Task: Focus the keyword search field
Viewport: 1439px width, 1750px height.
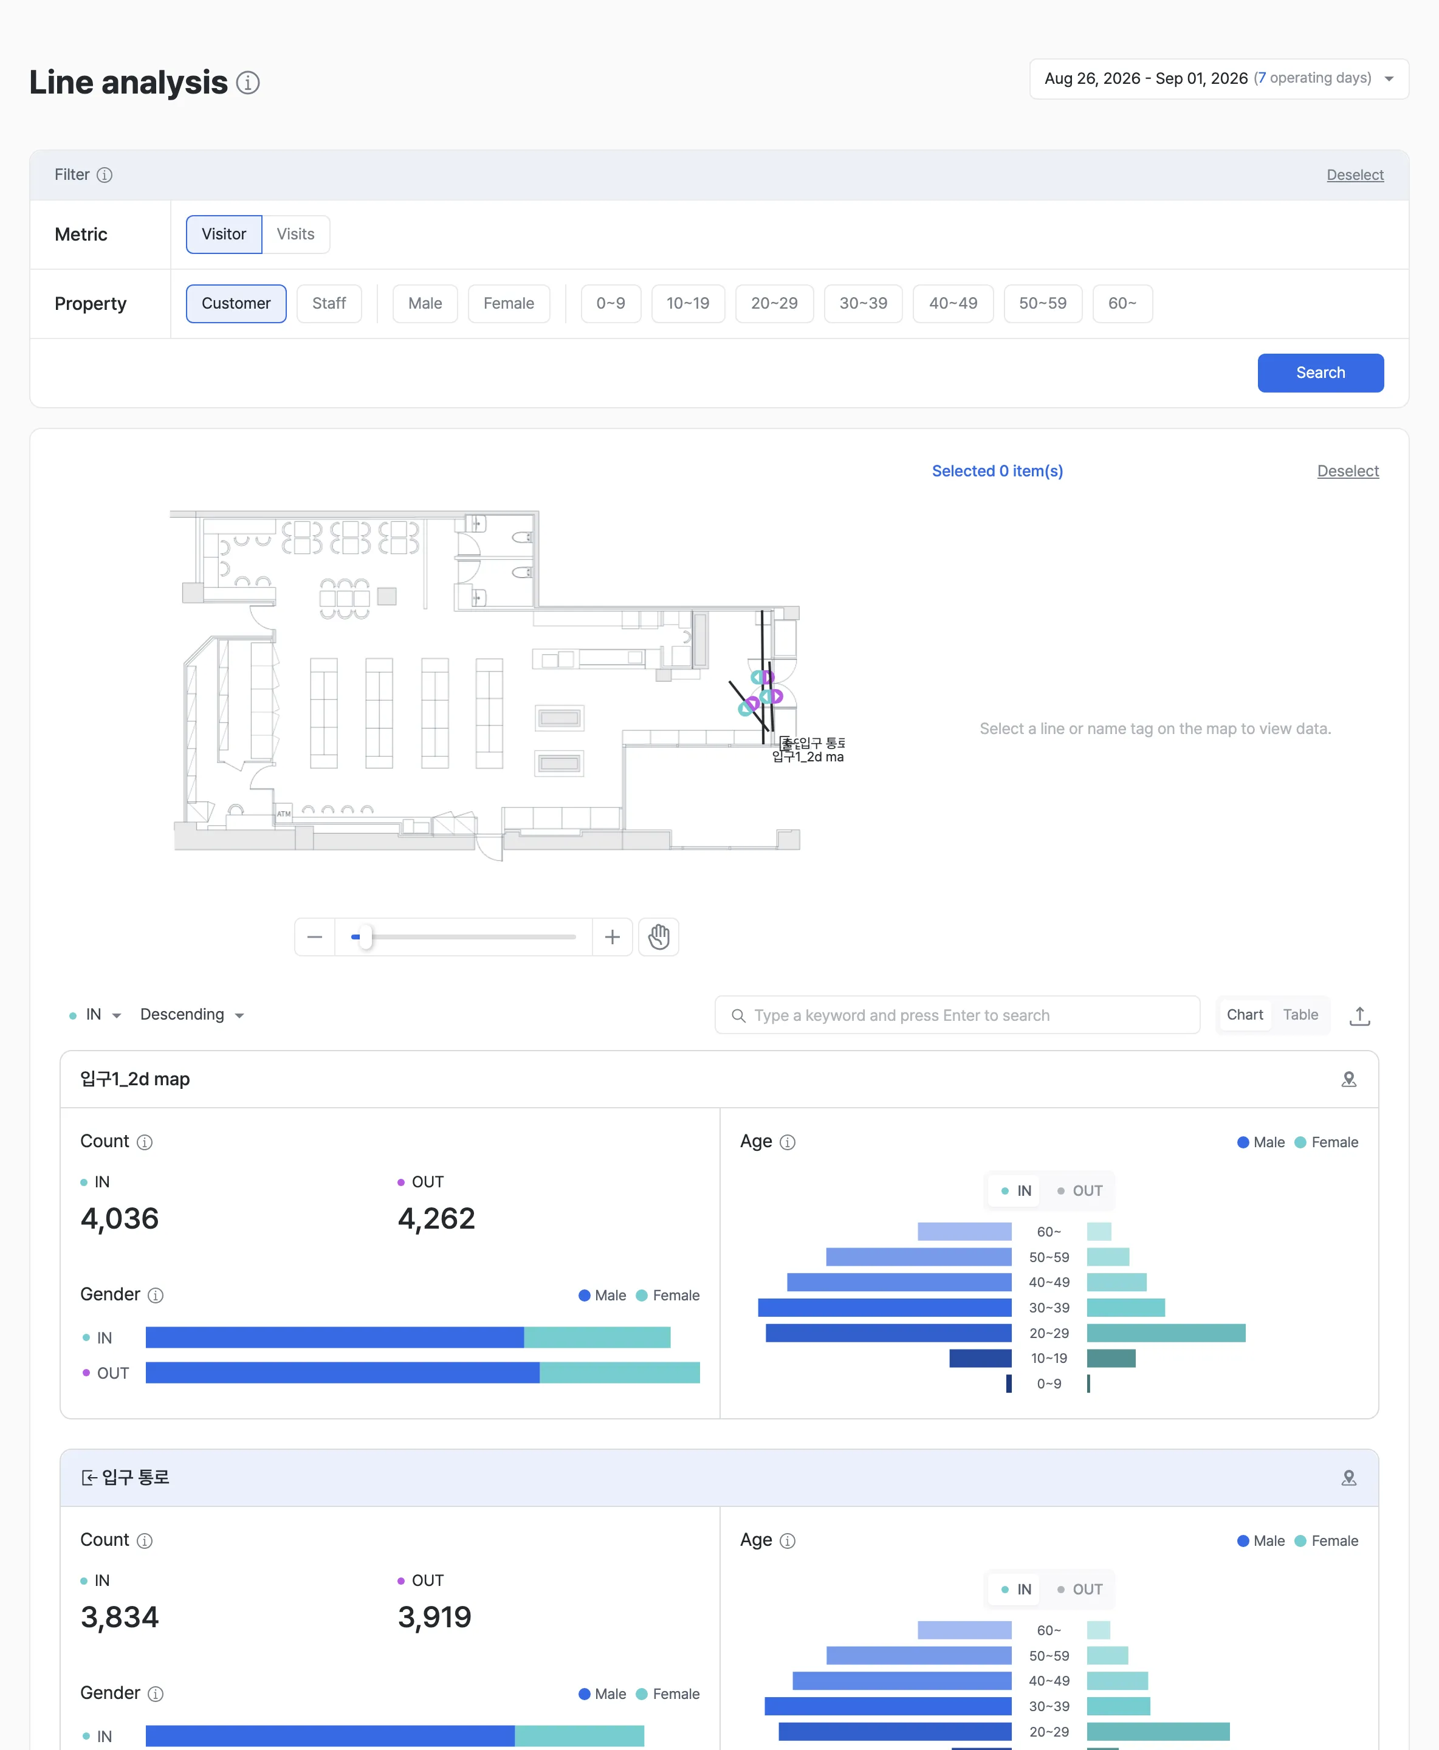Action: pyautogui.click(x=957, y=1015)
